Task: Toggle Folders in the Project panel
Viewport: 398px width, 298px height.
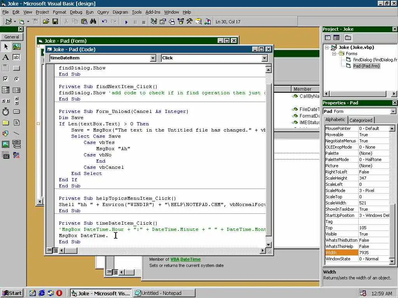Action: (348, 38)
